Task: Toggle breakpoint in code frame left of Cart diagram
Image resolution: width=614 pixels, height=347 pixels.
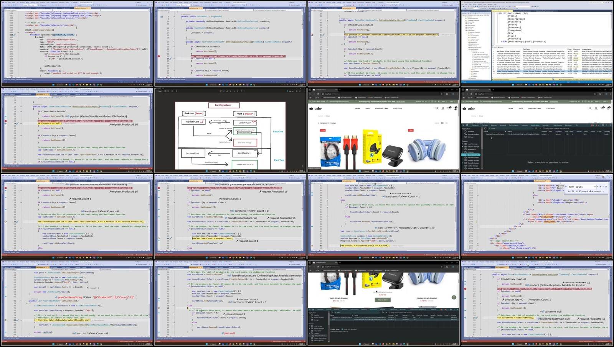Action: [x=5, y=121]
